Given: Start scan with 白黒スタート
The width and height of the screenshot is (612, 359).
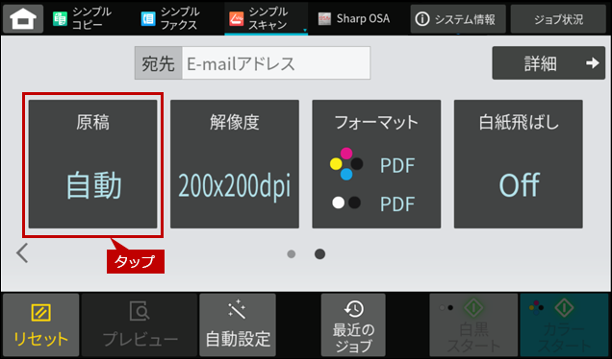Looking at the screenshot, I should (473, 325).
